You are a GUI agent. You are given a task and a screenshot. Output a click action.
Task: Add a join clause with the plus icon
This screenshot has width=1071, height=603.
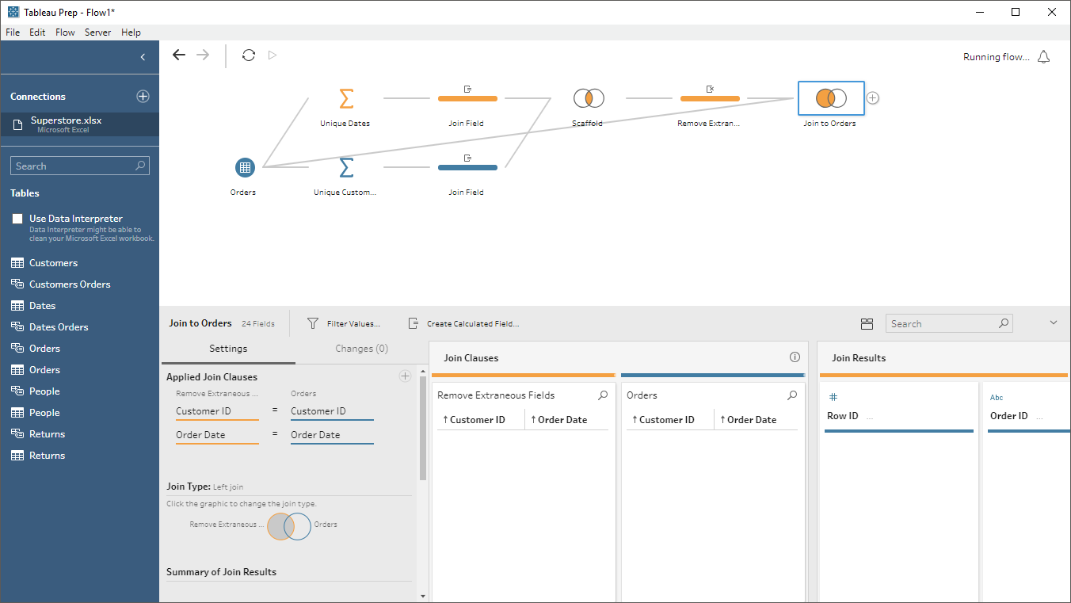pyautogui.click(x=405, y=376)
